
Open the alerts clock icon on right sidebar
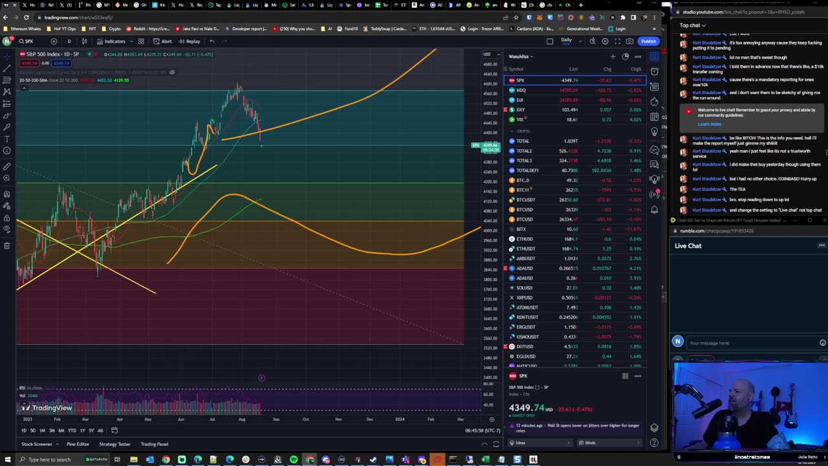[654, 71]
